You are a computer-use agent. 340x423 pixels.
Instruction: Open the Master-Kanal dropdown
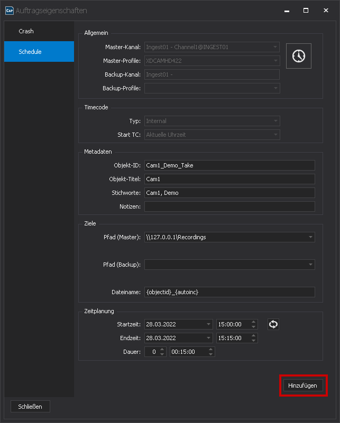coord(212,47)
